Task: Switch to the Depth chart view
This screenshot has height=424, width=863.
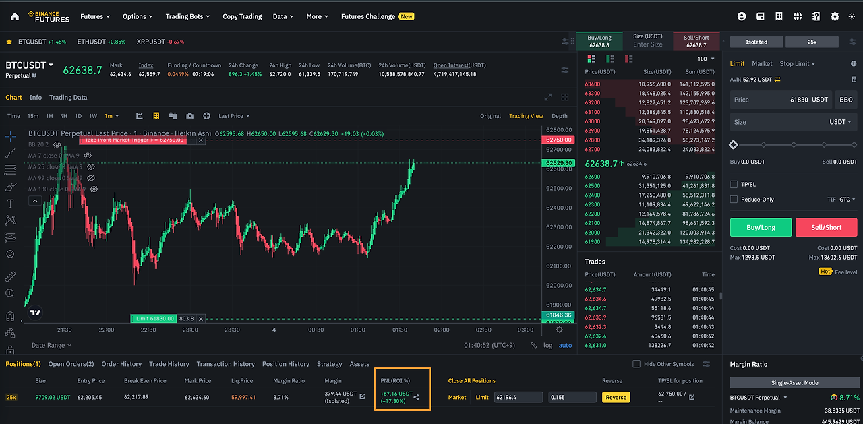Action: 560,116
